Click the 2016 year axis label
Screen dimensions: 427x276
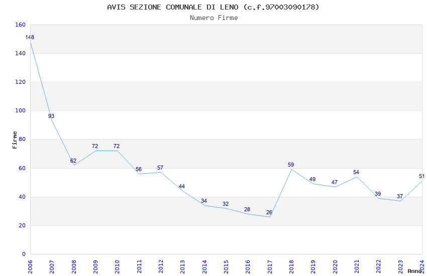pos(248,267)
